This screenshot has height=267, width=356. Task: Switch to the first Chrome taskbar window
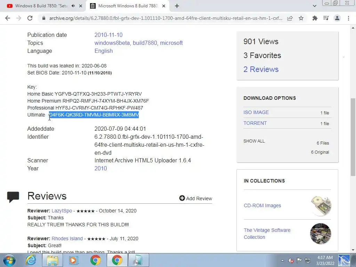(96, 260)
